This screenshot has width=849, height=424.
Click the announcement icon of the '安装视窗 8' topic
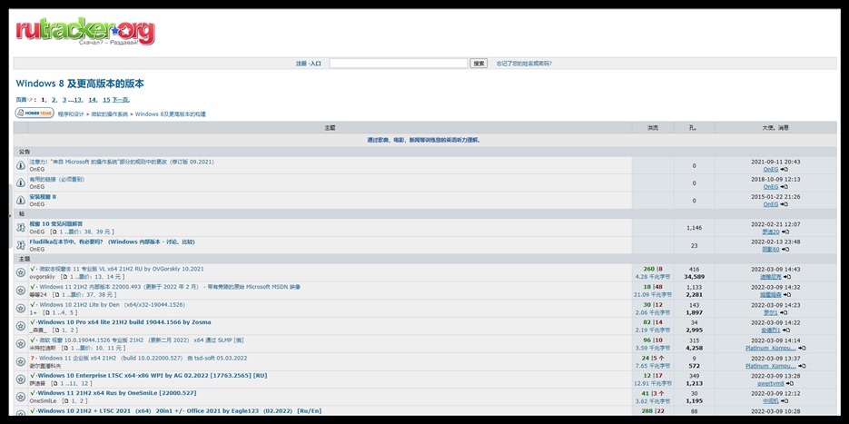(x=21, y=201)
